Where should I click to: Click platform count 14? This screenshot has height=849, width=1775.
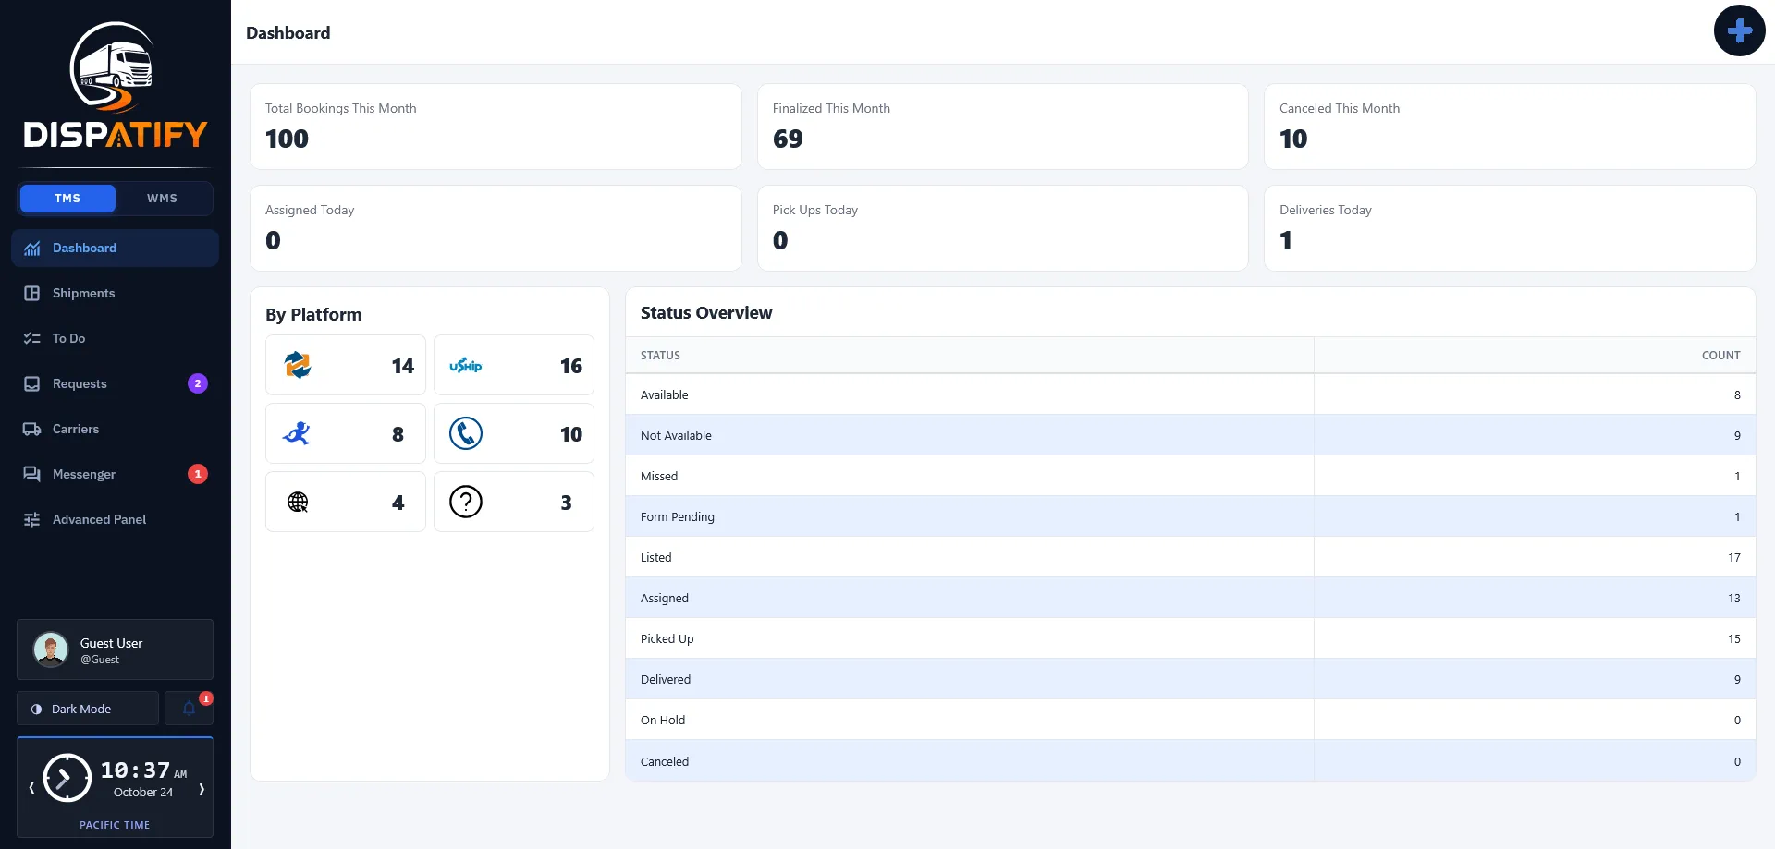coord(402,366)
